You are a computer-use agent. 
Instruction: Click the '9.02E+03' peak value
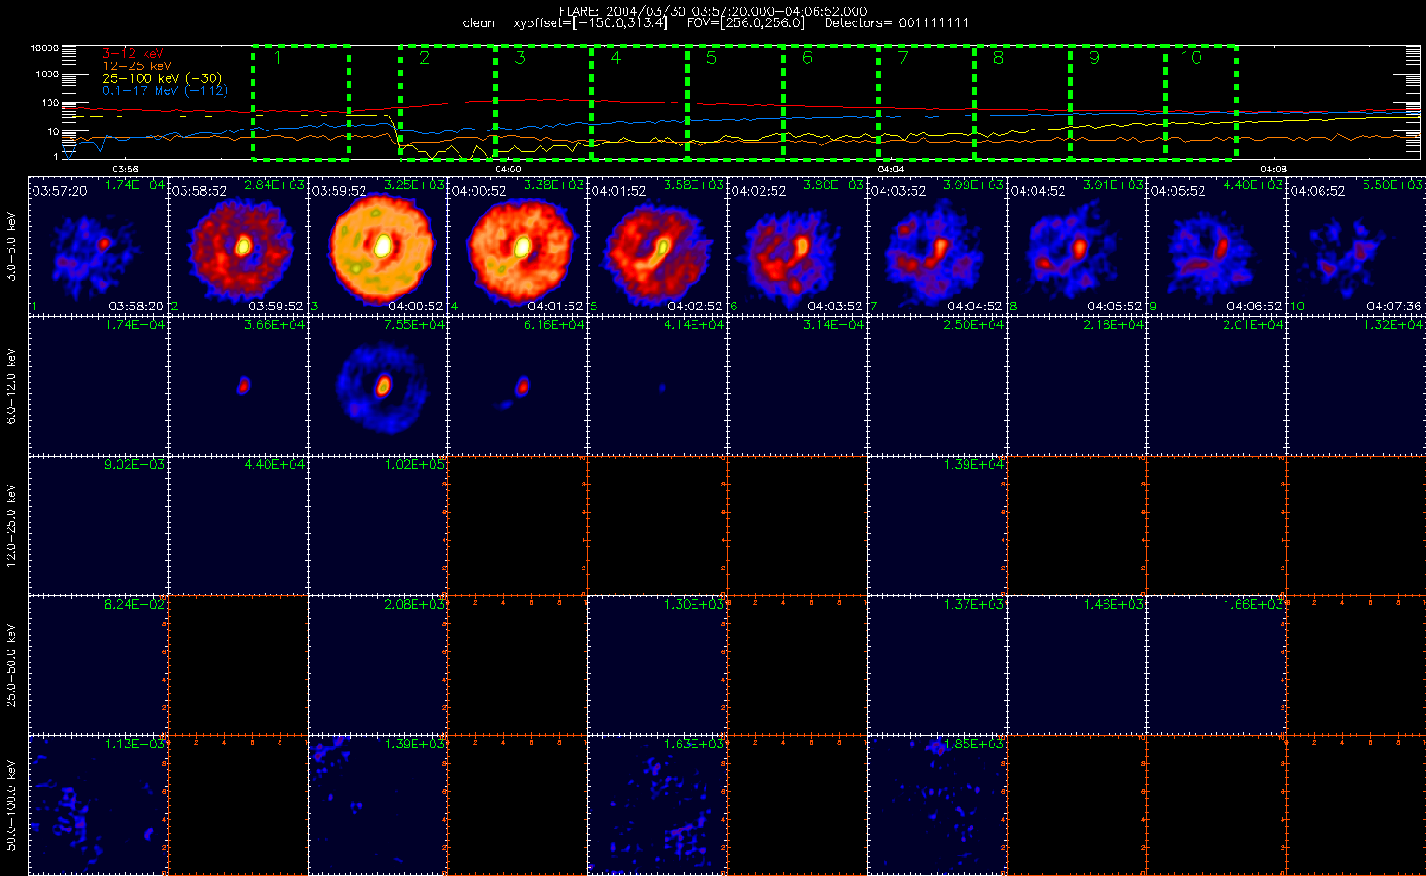tap(135, 465)
